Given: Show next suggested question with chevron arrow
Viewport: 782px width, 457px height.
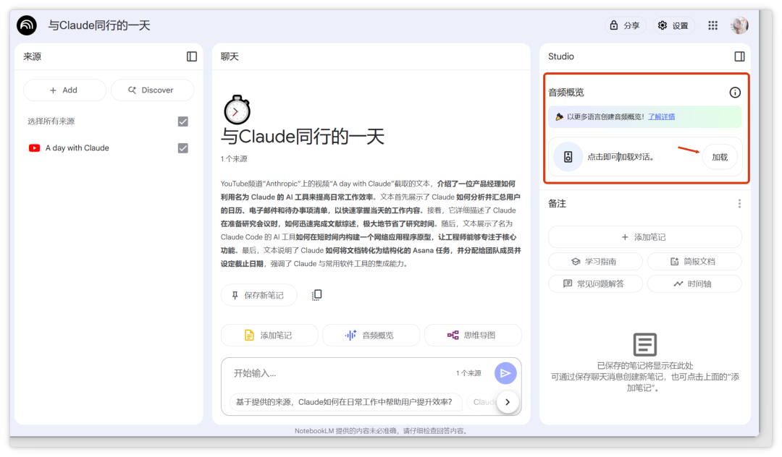Looking at the screenshot, I should tap(508, 402).
